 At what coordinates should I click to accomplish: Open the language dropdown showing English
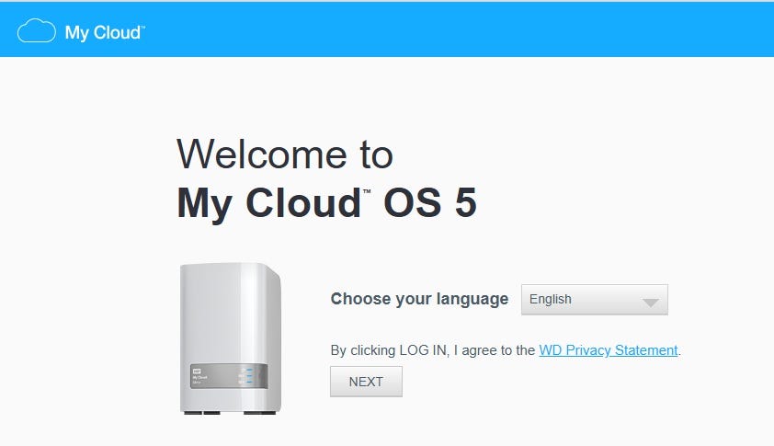point(594,300)
